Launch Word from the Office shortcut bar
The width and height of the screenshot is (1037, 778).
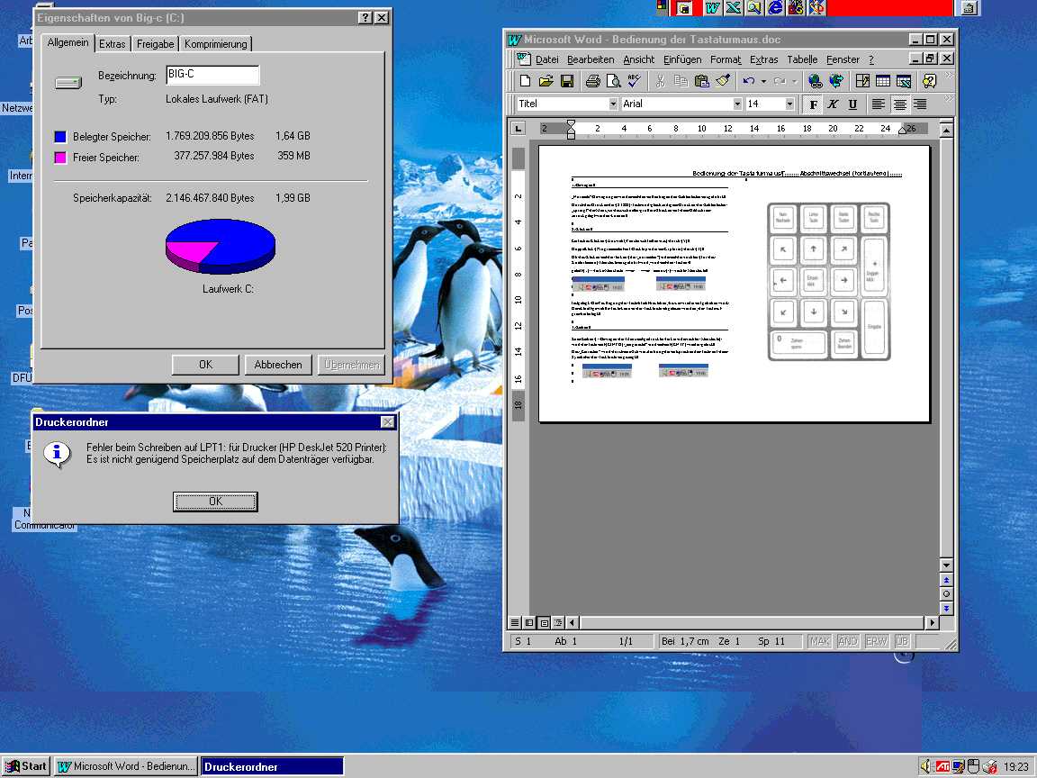click(712, 7)
